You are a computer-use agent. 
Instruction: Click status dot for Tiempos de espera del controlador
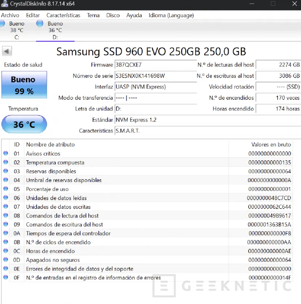[5, 233]
